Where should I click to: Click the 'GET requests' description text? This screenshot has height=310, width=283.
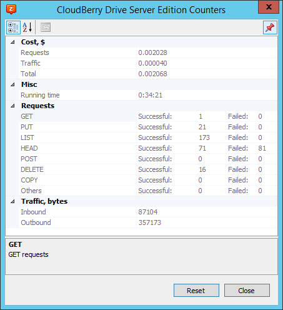[28, 254]
